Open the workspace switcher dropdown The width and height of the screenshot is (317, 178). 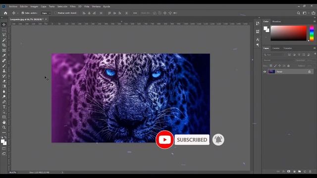(306, 13)
